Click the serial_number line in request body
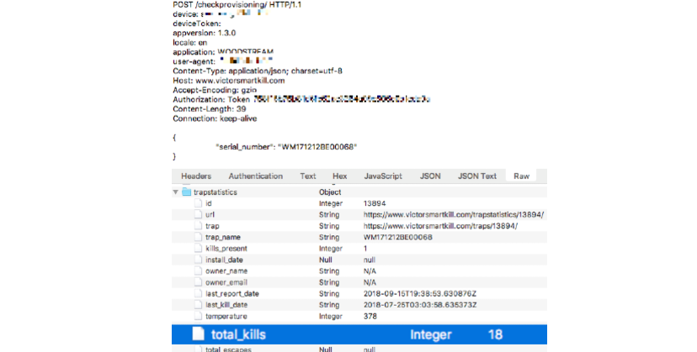The height and width of the screenshot is (352, 697). click(x=286, y=147)
